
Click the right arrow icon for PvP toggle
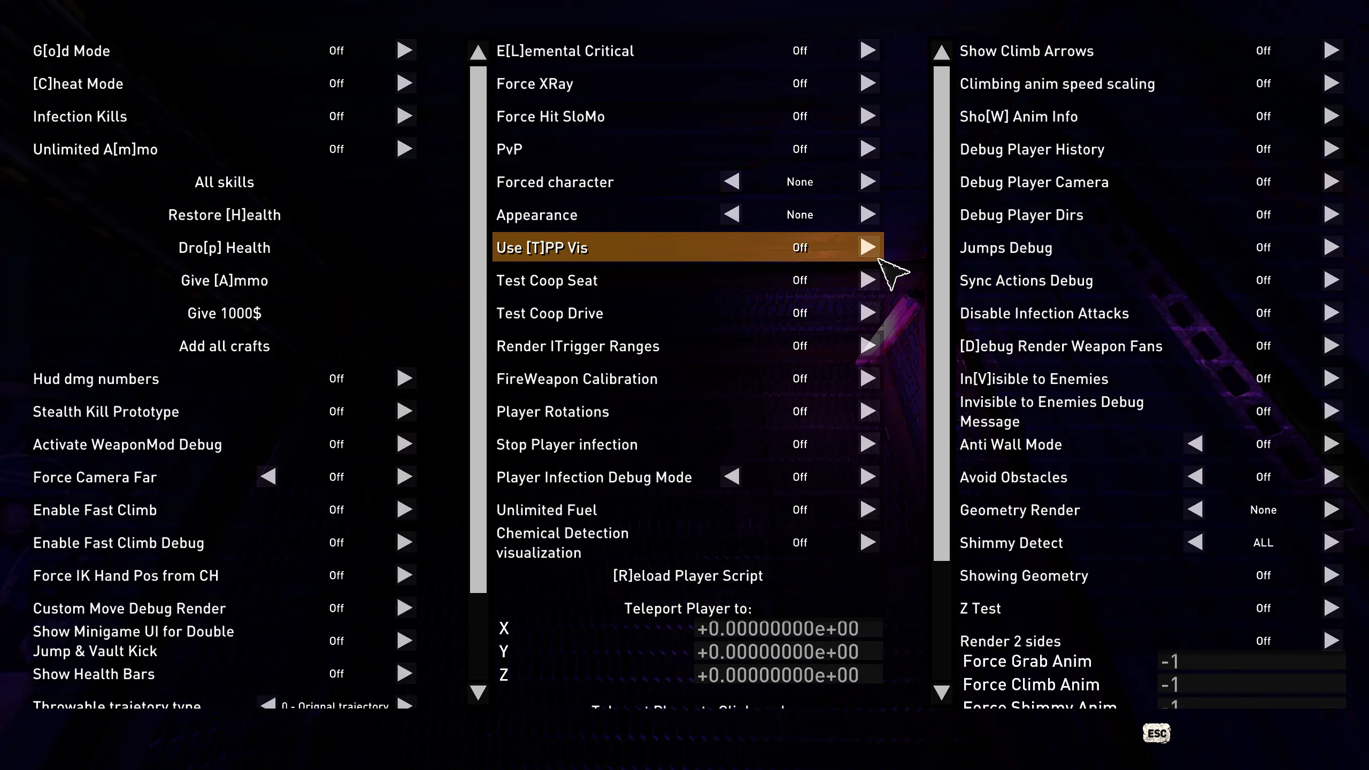tap(867, 149)
